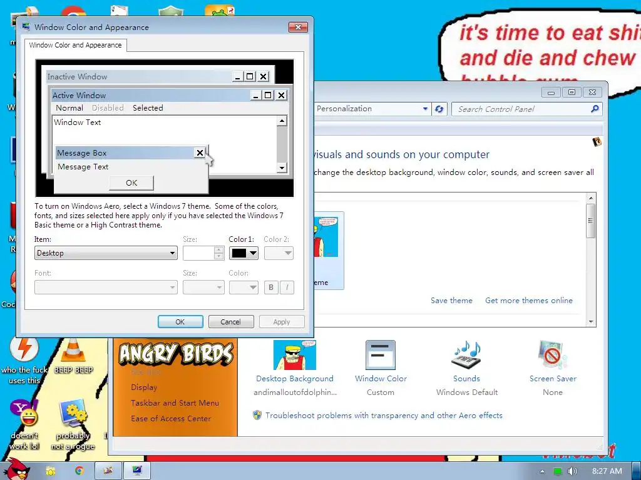Screen dimensions: 641x480
Task: Click close X on preview Message Box
Action: click(x=200, y=152)
